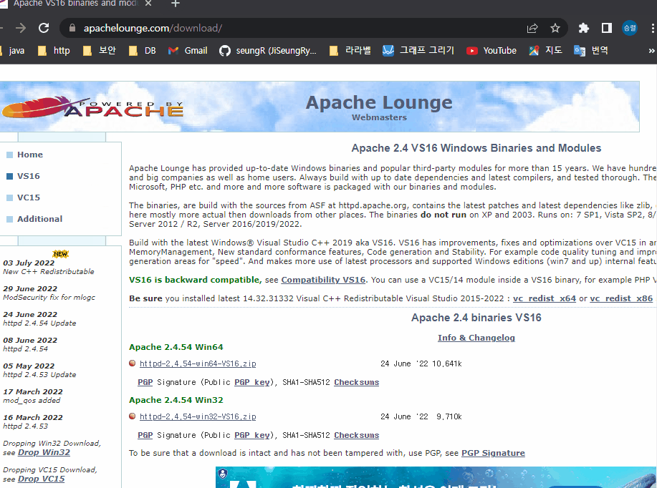The image size is (657, 488).
Task: Open the 보안 bookmark folder
Action: [x=100, y=51]
